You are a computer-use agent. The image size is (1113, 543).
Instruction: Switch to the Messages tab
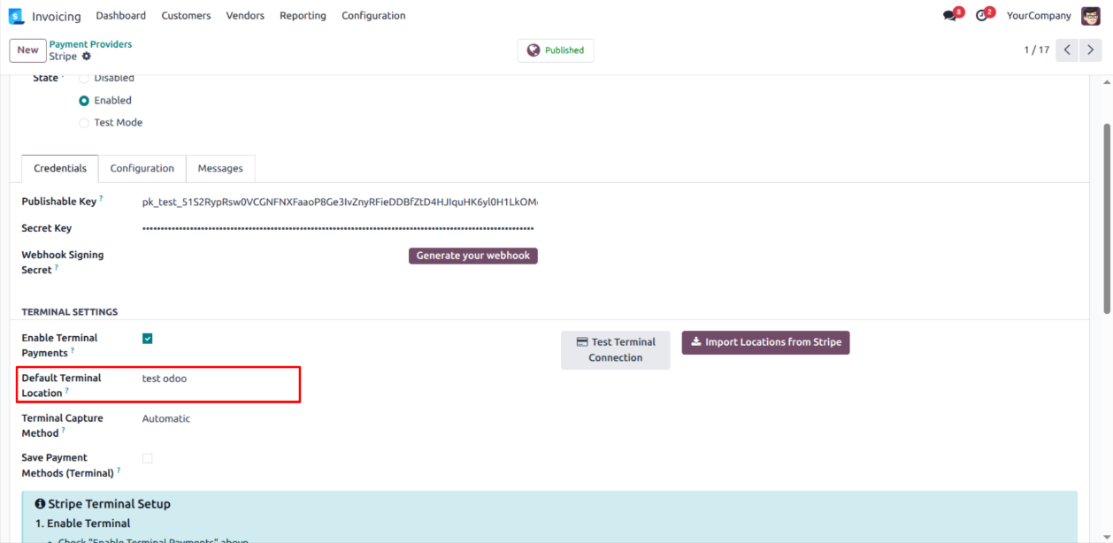tap(220, 168)
